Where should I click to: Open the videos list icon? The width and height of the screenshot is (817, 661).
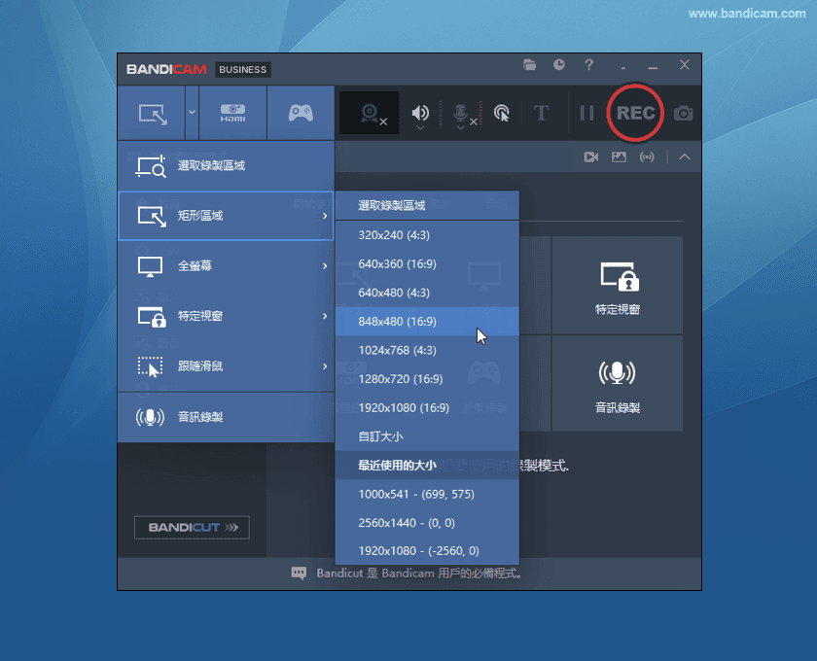coord(591,157)
